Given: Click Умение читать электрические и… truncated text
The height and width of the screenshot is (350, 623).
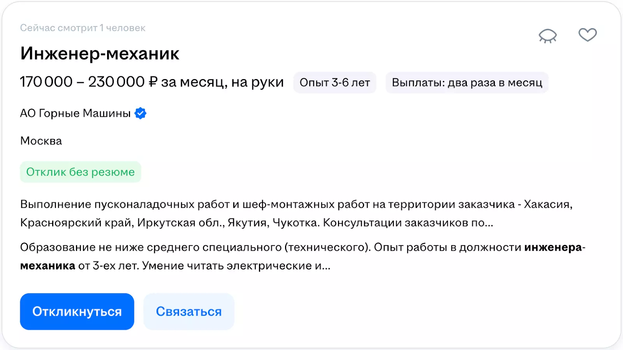Looking at the screenshot, I should 236,266.
